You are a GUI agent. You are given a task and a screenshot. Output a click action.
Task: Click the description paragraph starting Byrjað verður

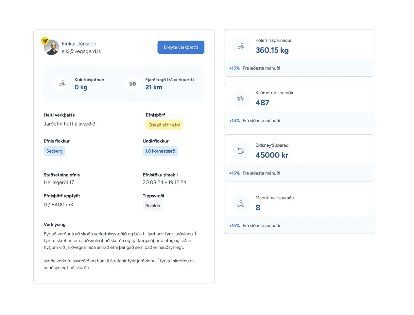[x=120, y=241]
